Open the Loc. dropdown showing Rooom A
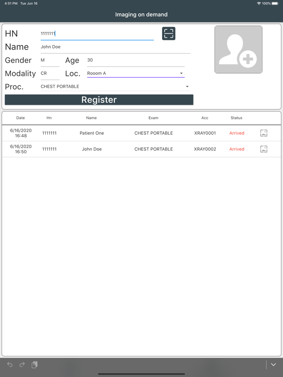The height and width of the screenshot is (377, 283). point(136,73)
